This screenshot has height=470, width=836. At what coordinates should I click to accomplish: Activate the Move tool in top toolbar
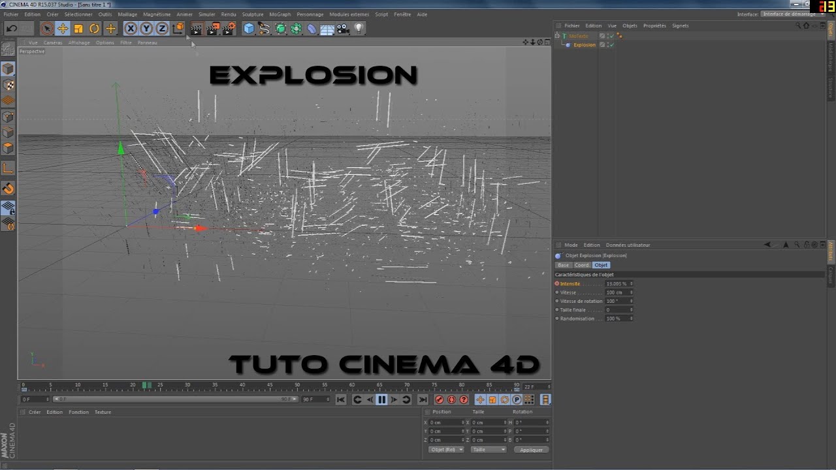click(x=63, y=28)
